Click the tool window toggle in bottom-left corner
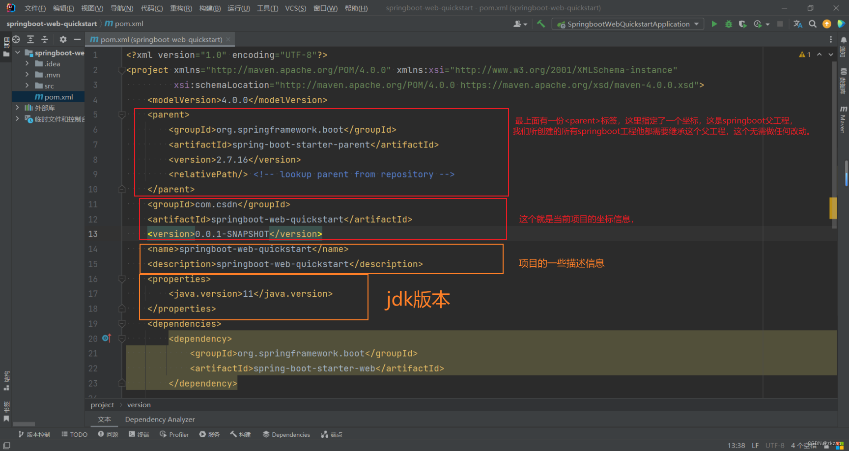This screenshot has width=849, height=451. (x=6, y=445)
